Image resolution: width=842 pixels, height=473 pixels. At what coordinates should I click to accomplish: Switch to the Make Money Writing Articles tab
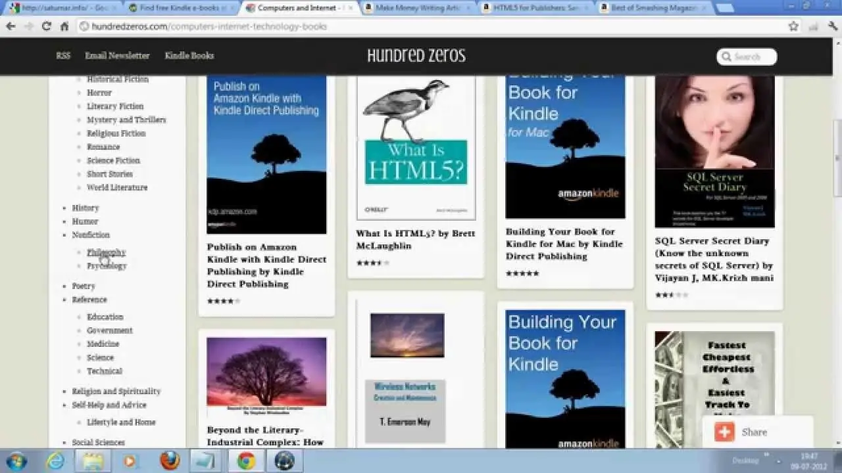(416, 8)
